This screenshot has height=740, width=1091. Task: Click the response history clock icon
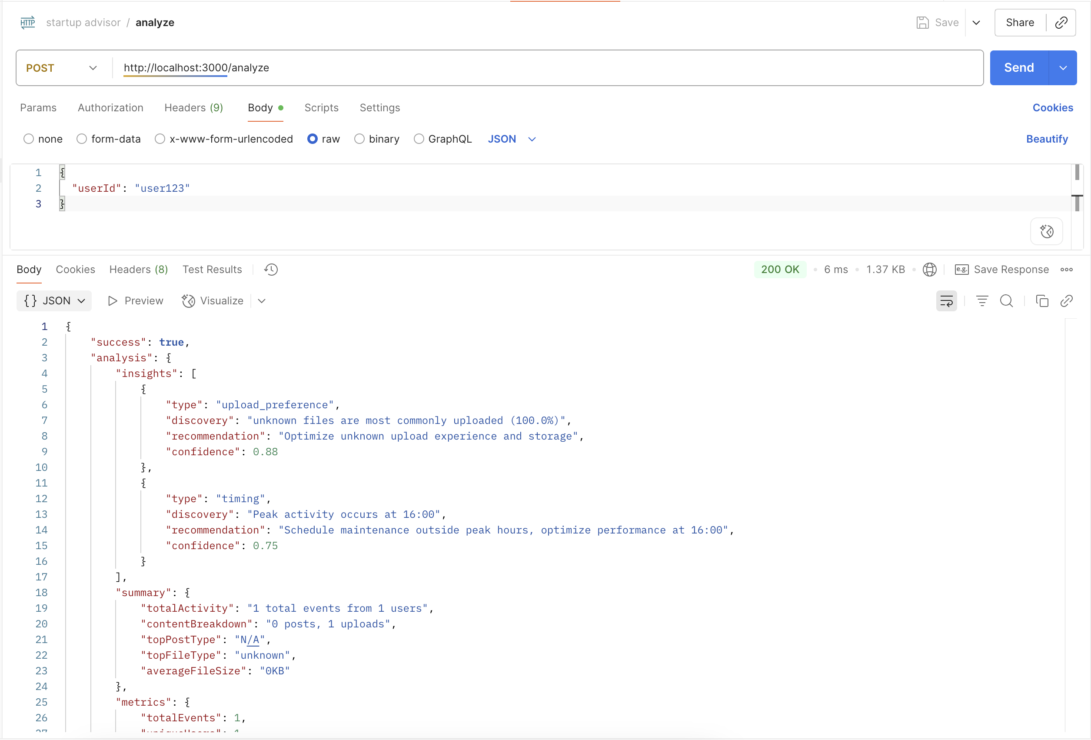(x=271, y=270)
